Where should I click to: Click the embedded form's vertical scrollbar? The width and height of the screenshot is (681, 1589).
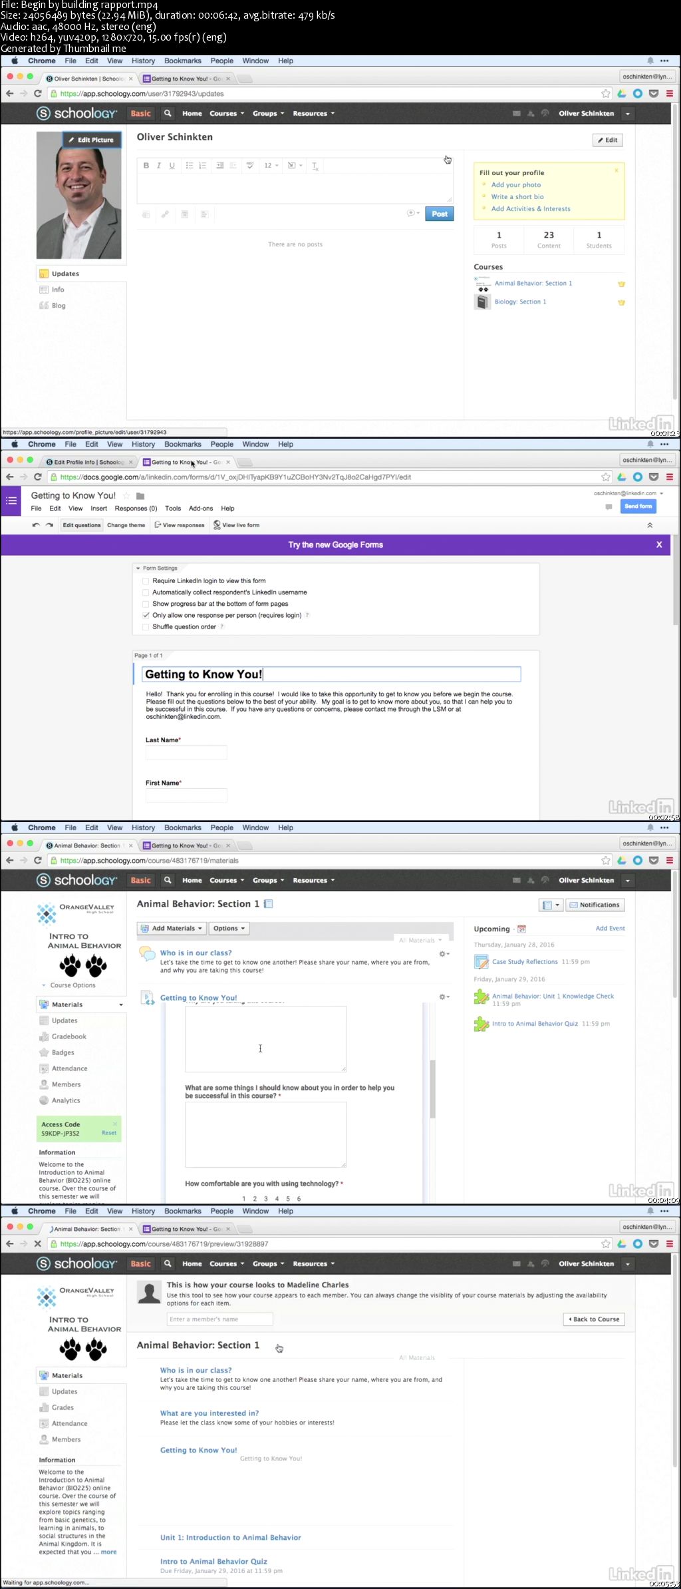pos(433,1088)
